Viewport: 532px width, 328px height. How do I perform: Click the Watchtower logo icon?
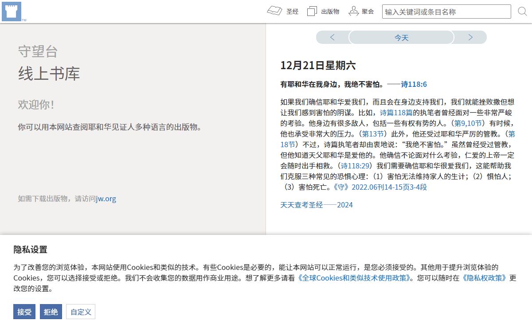(x=12, y=12)
